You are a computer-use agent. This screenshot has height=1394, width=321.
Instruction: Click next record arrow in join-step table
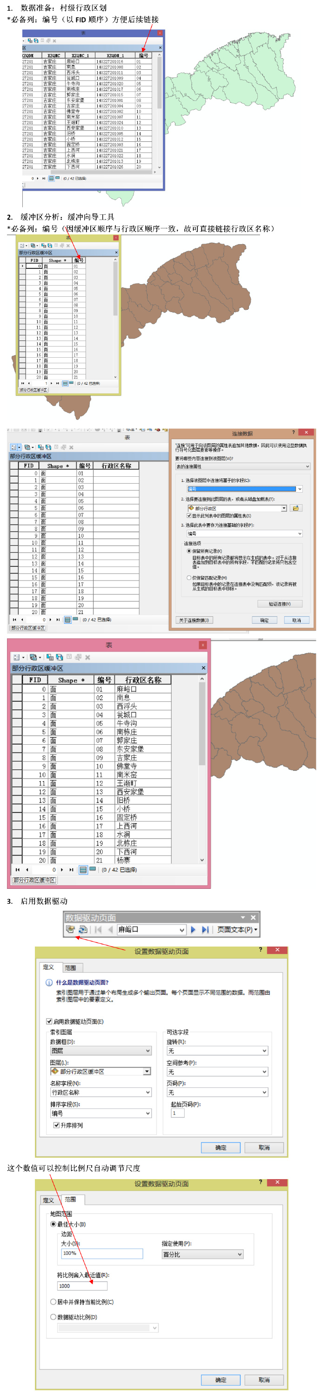point(50,620)
